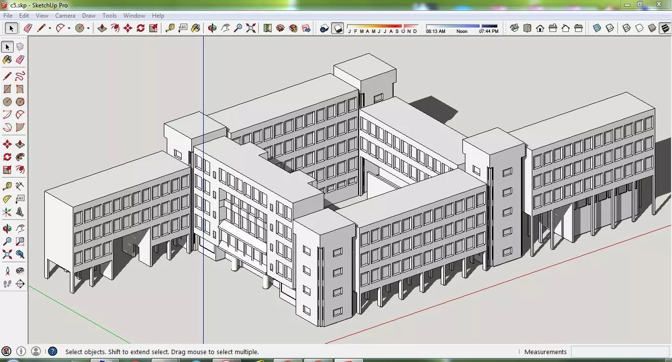
Task: Click Zoom Extents in the top toolbar
Action: pyautogui.click(x=251, y=28)
